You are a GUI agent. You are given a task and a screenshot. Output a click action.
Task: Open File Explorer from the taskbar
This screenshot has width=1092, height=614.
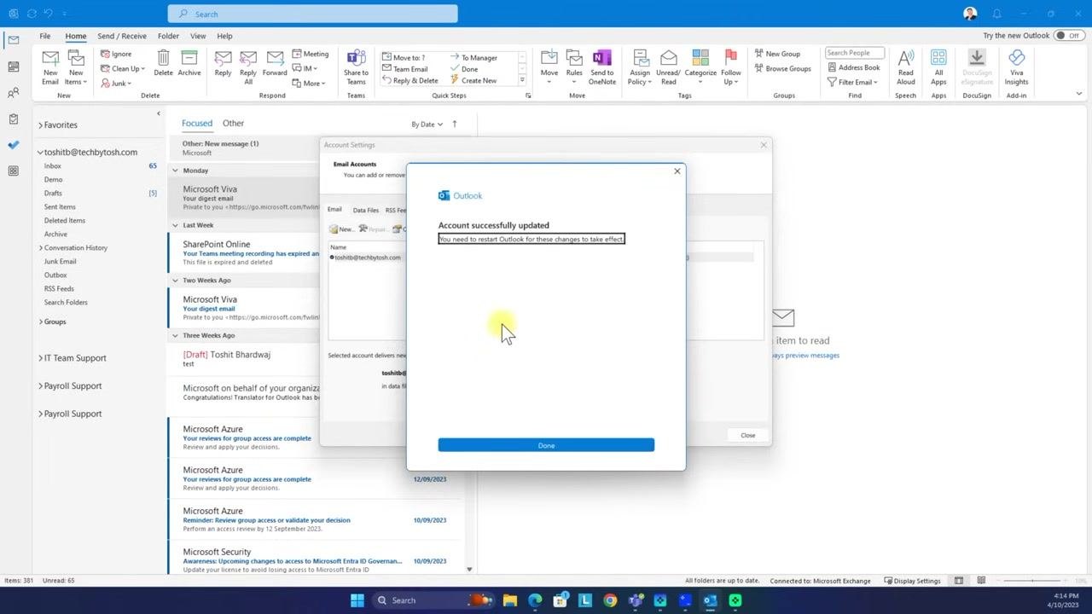510,600
